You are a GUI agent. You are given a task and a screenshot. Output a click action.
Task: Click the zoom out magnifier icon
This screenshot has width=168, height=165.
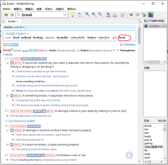(x=94, y=15)
